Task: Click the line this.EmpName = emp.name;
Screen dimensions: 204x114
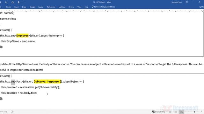Action: 18,41
